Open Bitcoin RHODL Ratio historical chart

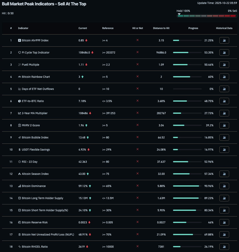click(224, 247)
